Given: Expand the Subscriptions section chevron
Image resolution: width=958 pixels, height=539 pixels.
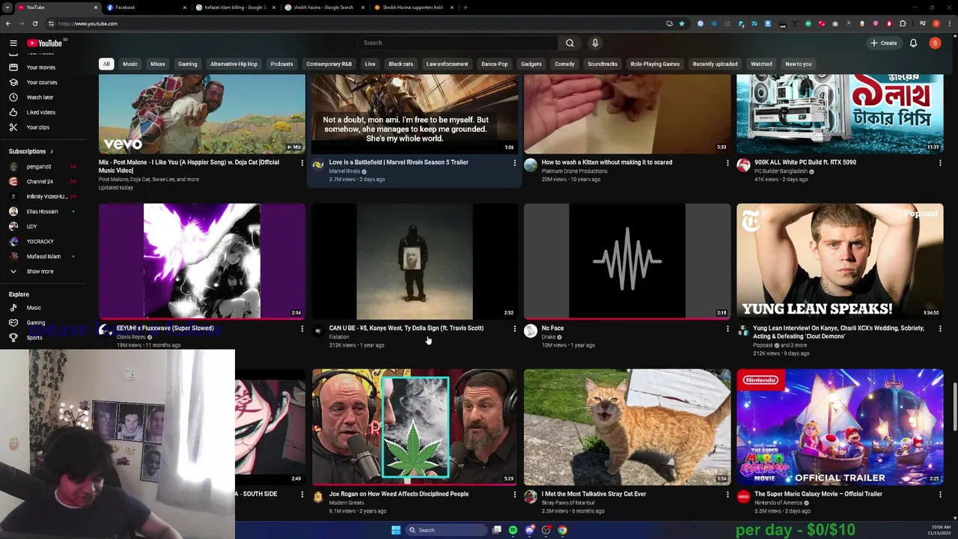Looking at the screenshot, I should [x=52, y=152].
